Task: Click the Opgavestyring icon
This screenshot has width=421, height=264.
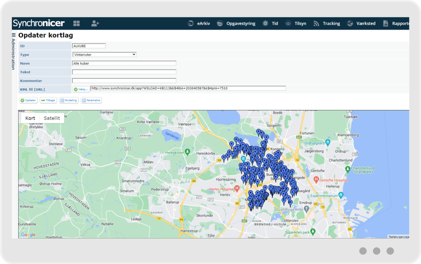Action: [220, 23]
